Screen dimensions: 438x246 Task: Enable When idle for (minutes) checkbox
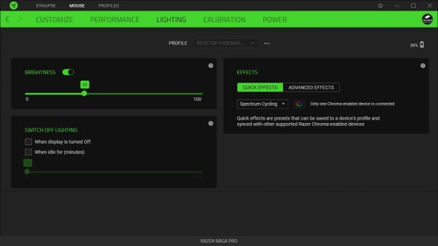click(x=28, y=152)
